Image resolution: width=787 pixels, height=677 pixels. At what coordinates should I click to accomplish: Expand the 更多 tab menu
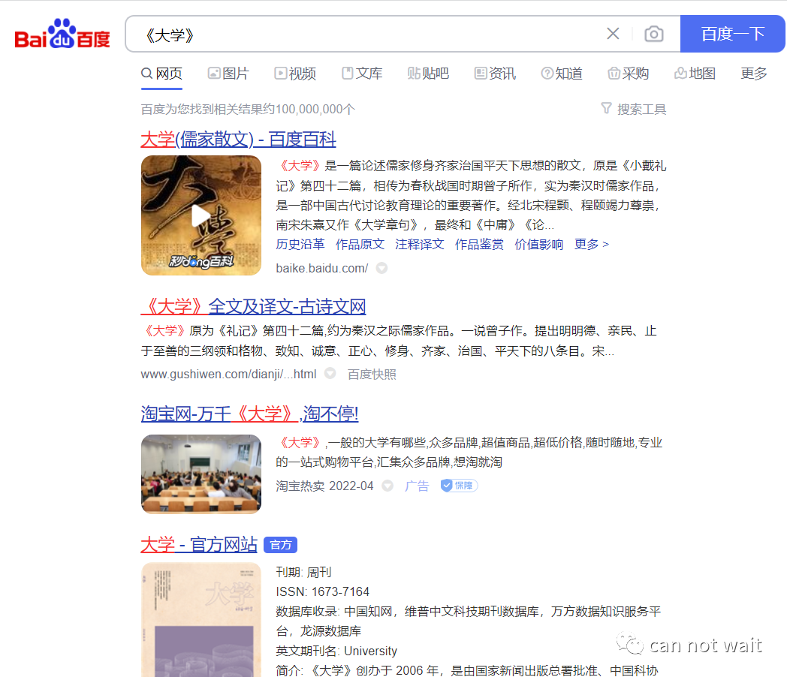pyautogui.click(x=754, y=74)
